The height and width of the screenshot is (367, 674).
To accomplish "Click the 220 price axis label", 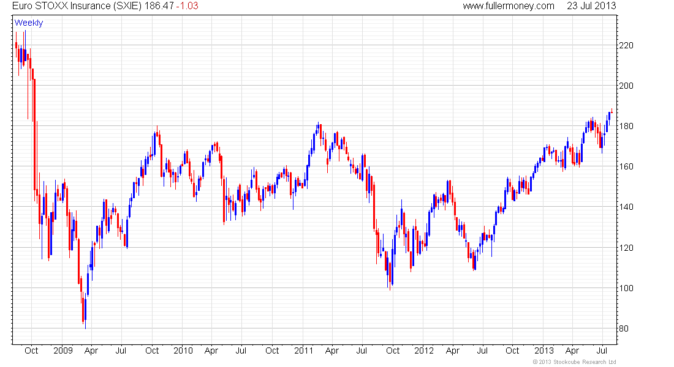I will (626, 45).
